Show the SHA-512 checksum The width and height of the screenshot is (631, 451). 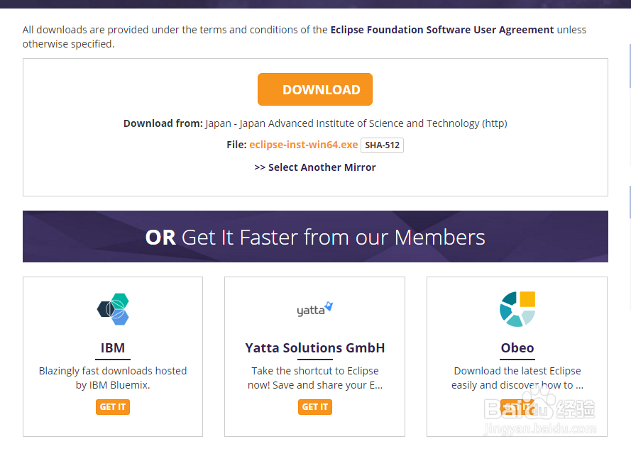(x=383, y=145)
